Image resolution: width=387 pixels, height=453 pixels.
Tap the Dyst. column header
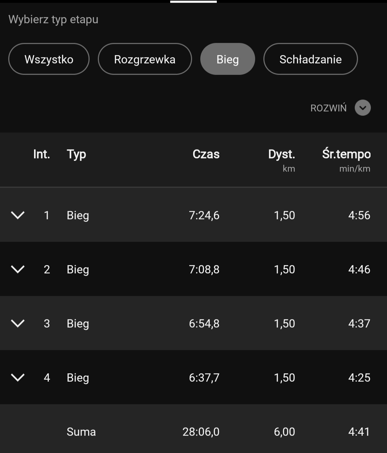282,154
